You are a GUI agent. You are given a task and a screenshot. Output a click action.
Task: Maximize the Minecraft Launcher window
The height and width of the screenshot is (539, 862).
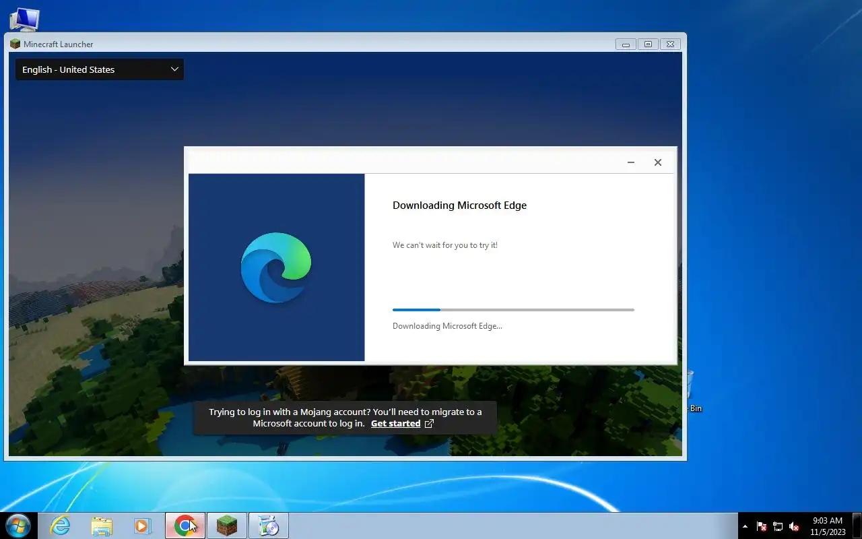(x=648, y=44)
